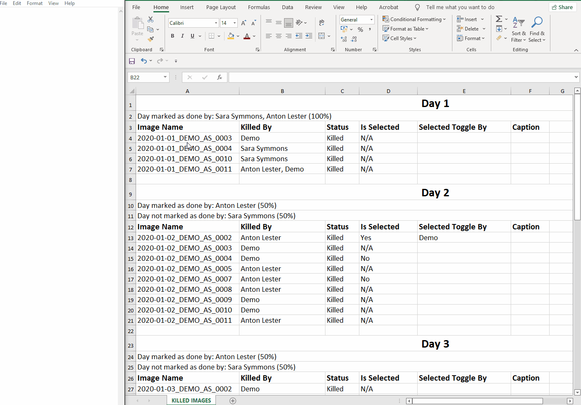This screenshot has width=581, height=405.
Task: Switch to the Formulas tab
Action: tap(259, 7)
